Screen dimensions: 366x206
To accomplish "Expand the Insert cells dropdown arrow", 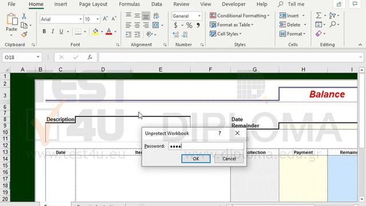I will (303, 15).
